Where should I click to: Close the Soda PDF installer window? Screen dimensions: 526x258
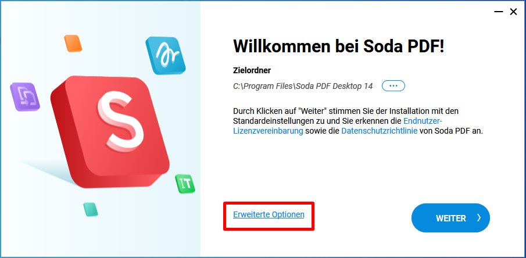tap(513, 12)
